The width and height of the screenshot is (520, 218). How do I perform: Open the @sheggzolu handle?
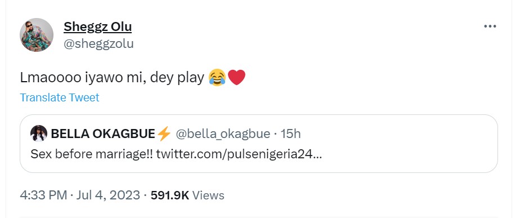tap(98, 44)
